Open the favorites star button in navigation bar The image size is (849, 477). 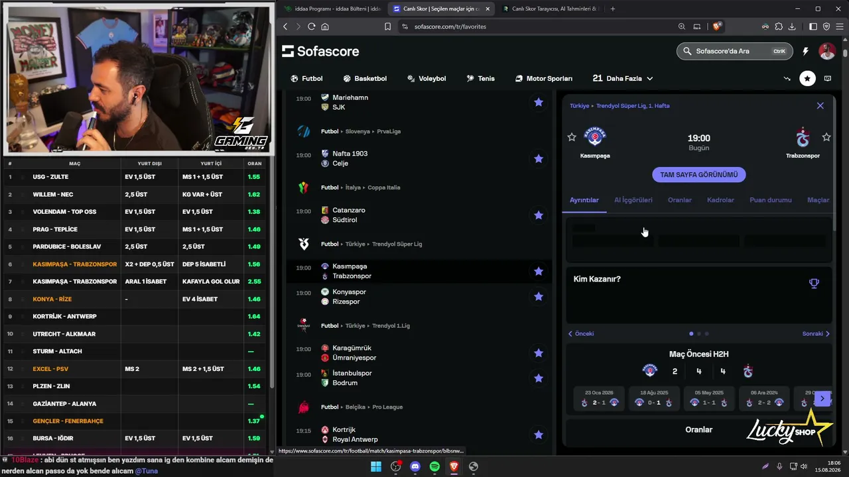tap(807, 78)
